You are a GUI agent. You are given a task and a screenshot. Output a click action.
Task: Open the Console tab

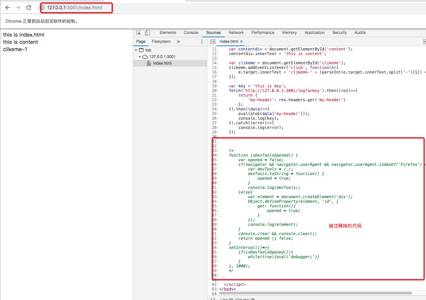[x=191, y=33]
